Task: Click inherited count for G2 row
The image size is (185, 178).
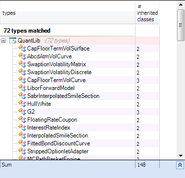Action: (138, 112)
